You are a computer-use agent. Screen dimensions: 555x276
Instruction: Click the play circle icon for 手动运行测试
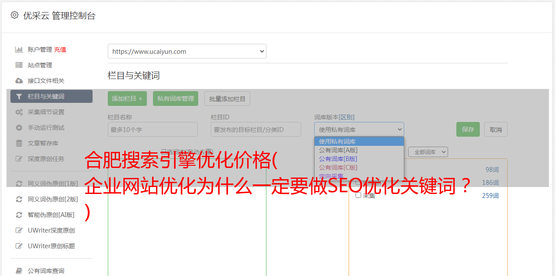pyautogui.click(x=19, y=128)
